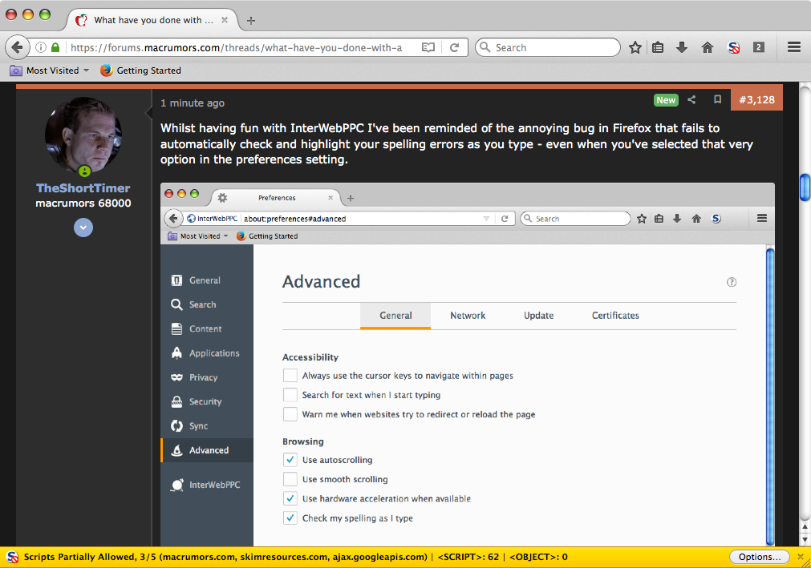Toggle Reader View book icon
The width and height of the screenshot is (811, 568).
click(x=428, y=47)
